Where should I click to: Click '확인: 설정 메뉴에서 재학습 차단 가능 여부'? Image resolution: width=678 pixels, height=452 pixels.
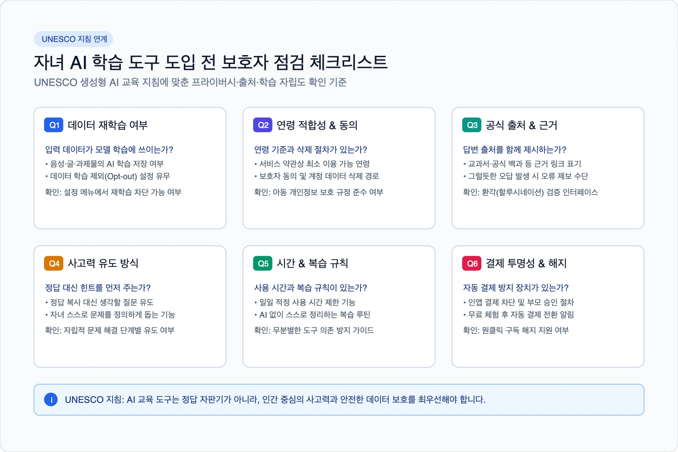click(x=113, y=192)
